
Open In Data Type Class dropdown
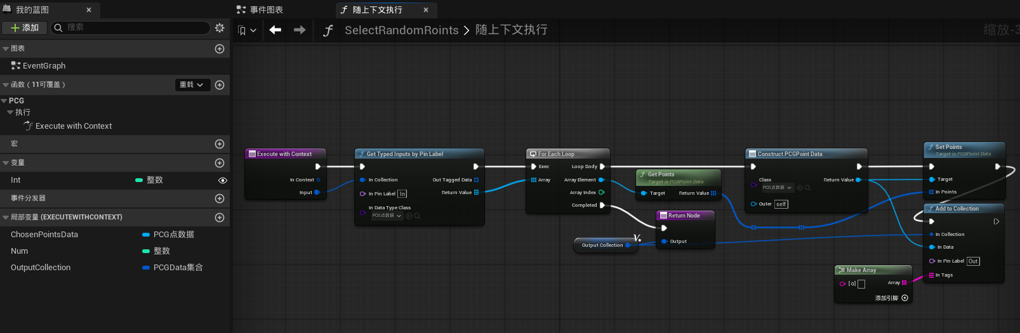pyautogui.click(x=387, y=216)
